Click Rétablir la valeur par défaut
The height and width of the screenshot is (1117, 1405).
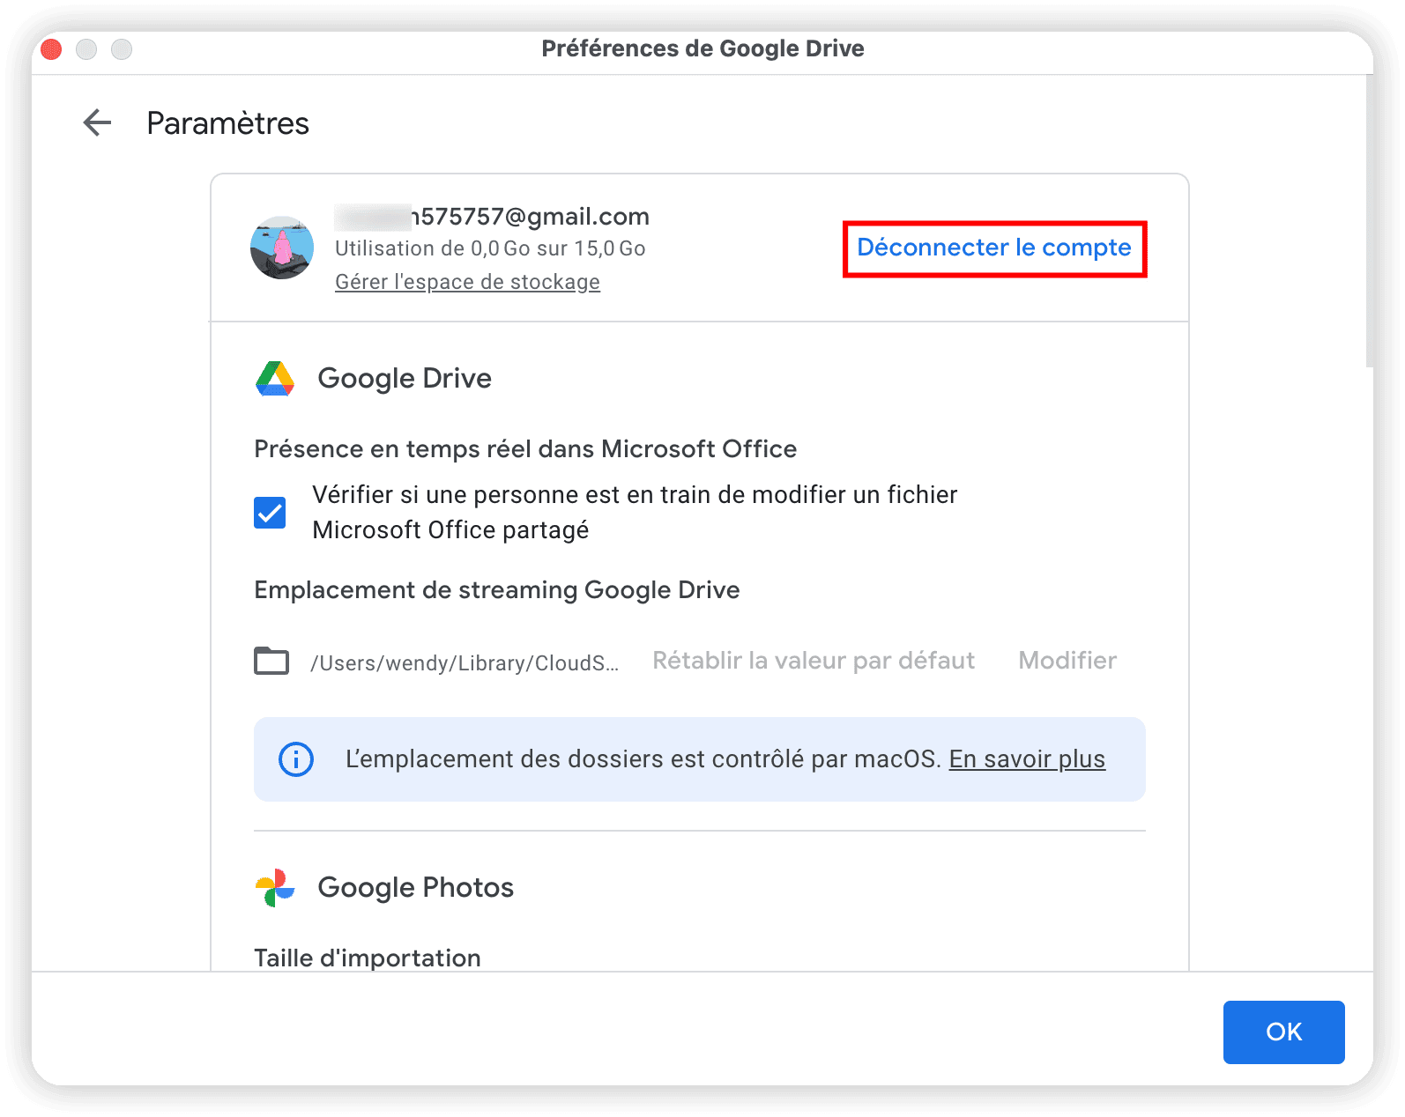click(x=814, y=661)
